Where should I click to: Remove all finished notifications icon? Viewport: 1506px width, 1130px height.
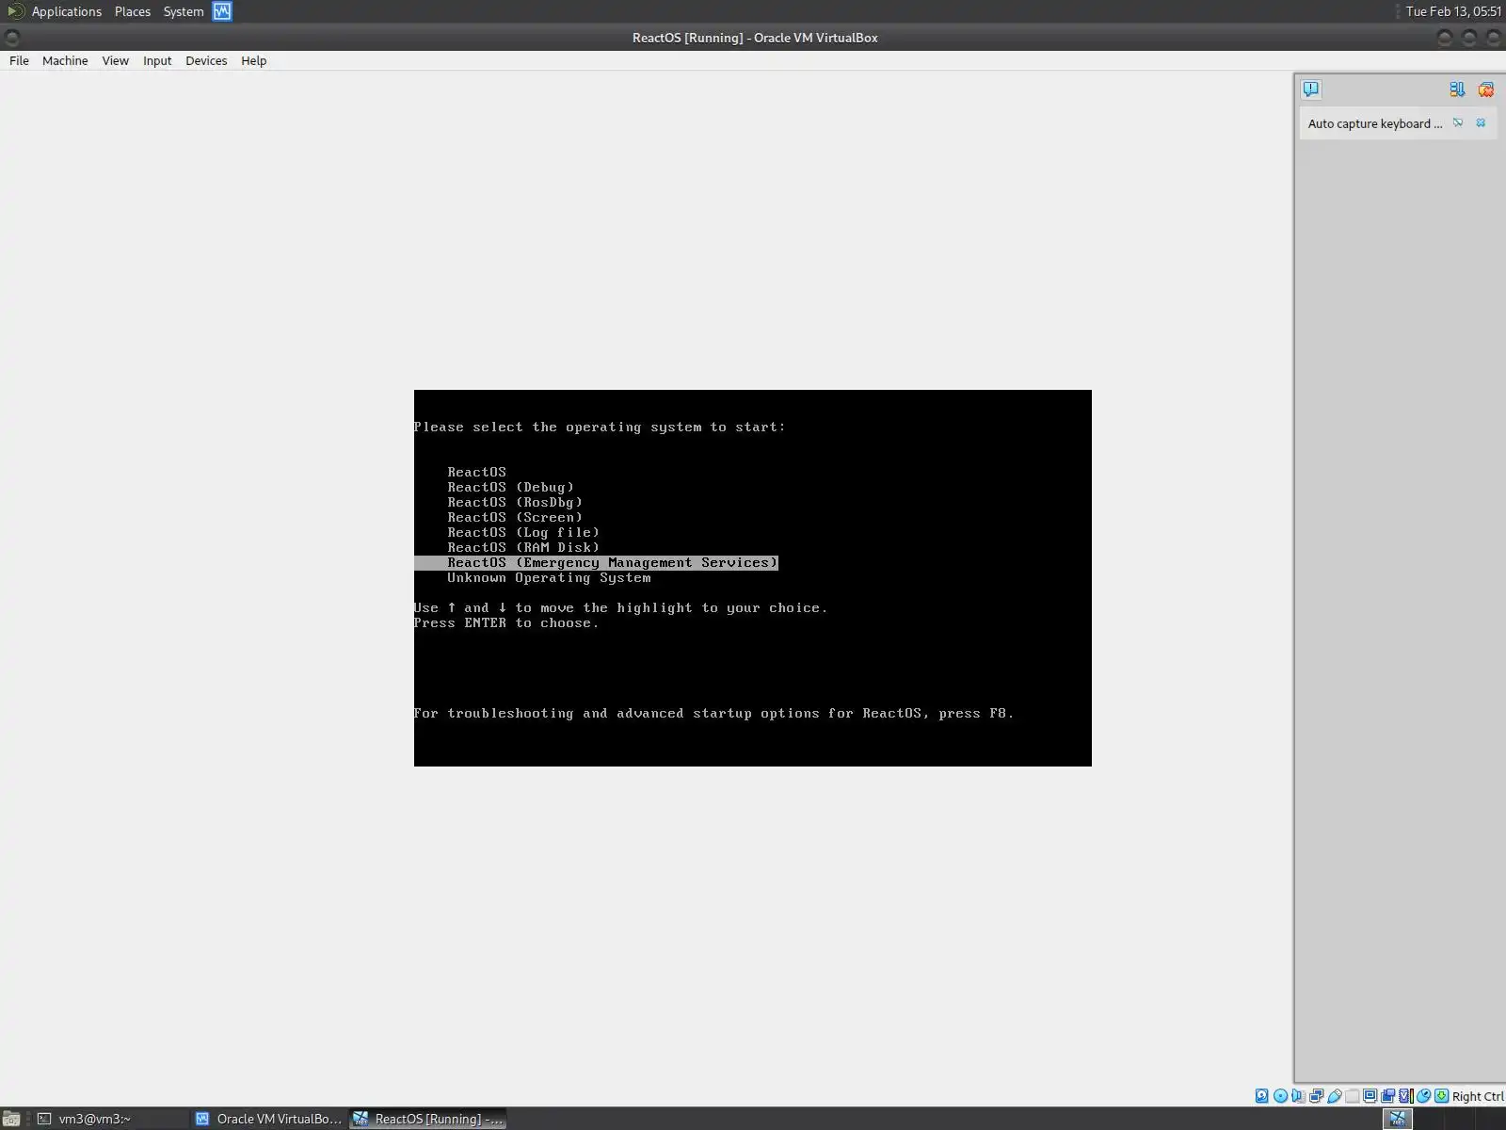tap(1486, 89)
